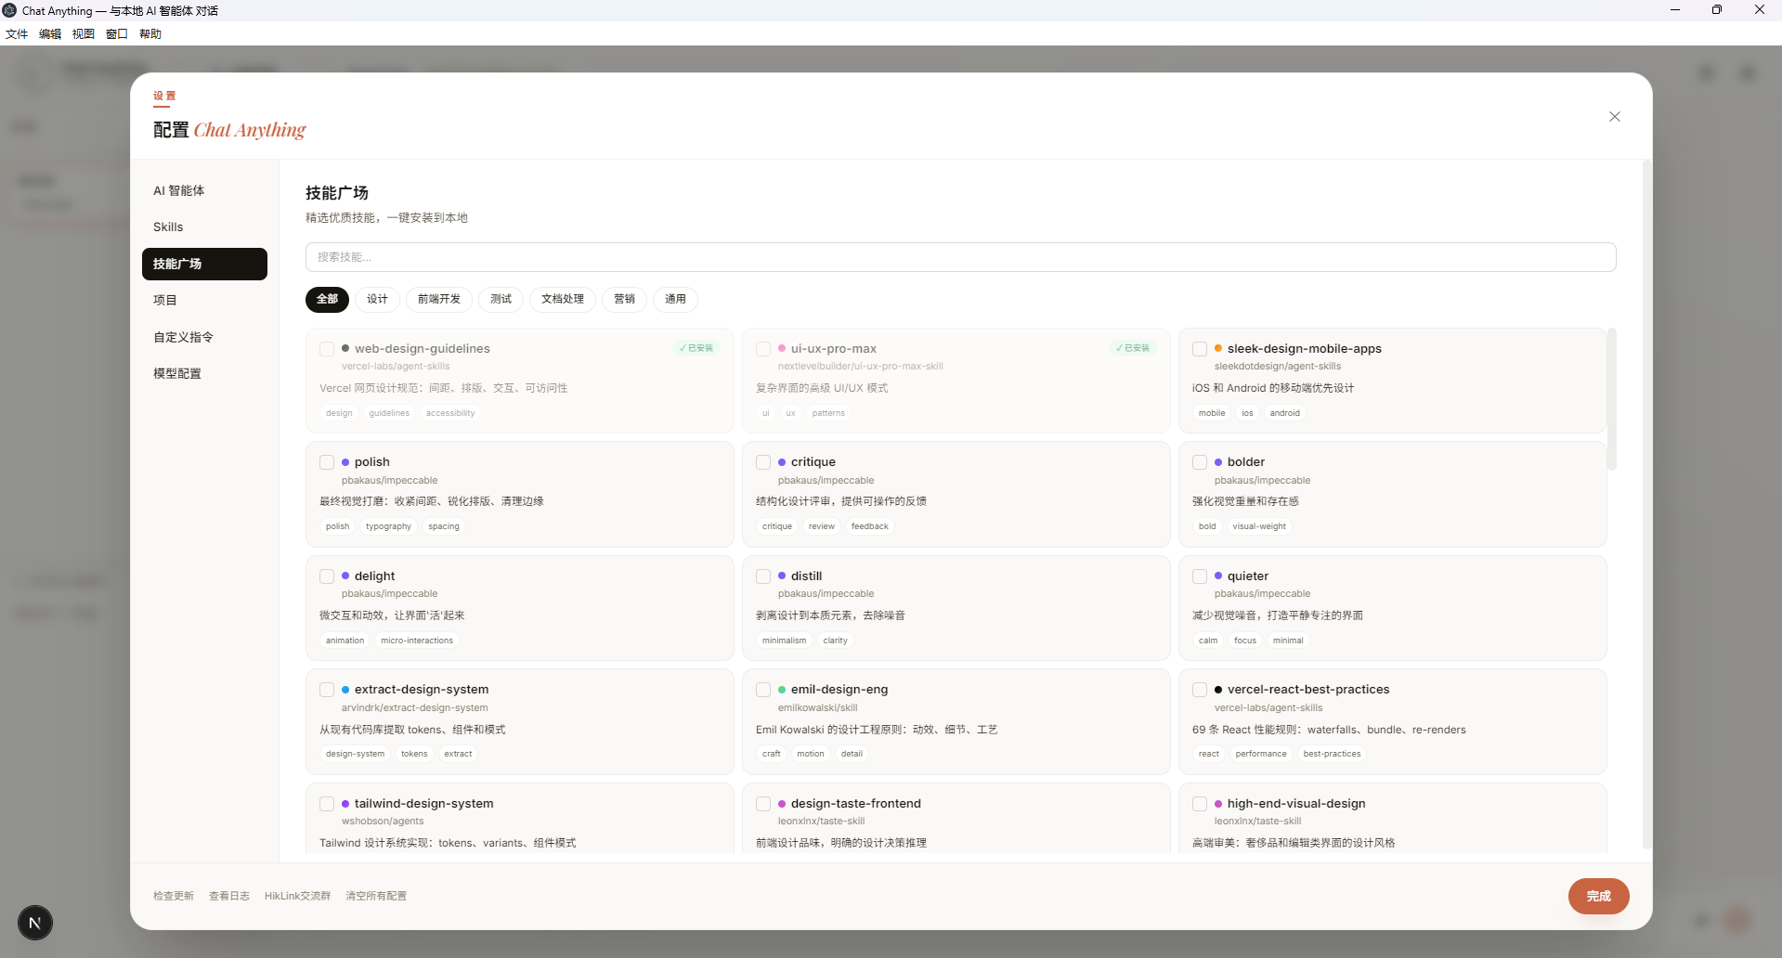This screenshot has width=1782, height=958.
Task: Tick the tailwind-design-system checkbox
Action: pos(327,804)
